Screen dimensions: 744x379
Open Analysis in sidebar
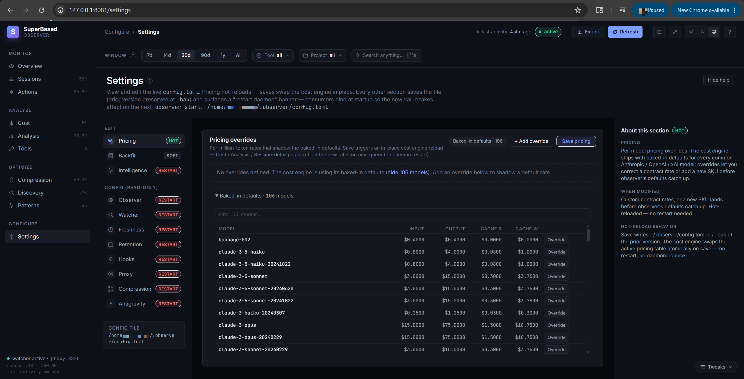pyautogui.click(x=48, y=136)
